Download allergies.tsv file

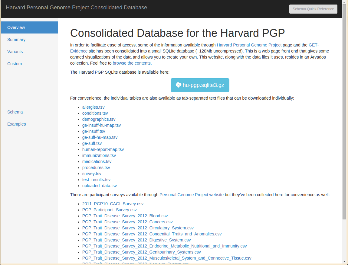coord(93,107)
